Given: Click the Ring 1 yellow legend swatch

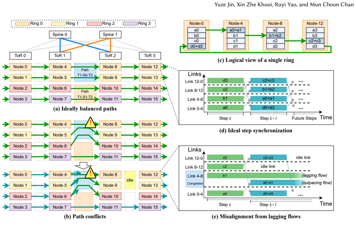Looking at the screenshot, I should coord(58,24).
